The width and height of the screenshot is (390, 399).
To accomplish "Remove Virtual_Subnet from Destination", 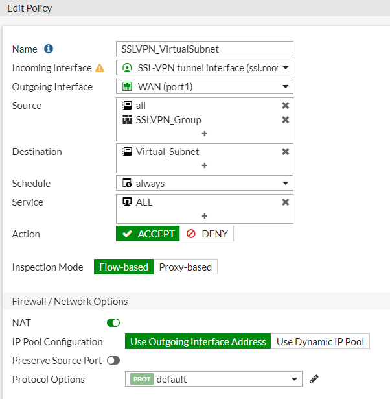I will click(285, 152).
